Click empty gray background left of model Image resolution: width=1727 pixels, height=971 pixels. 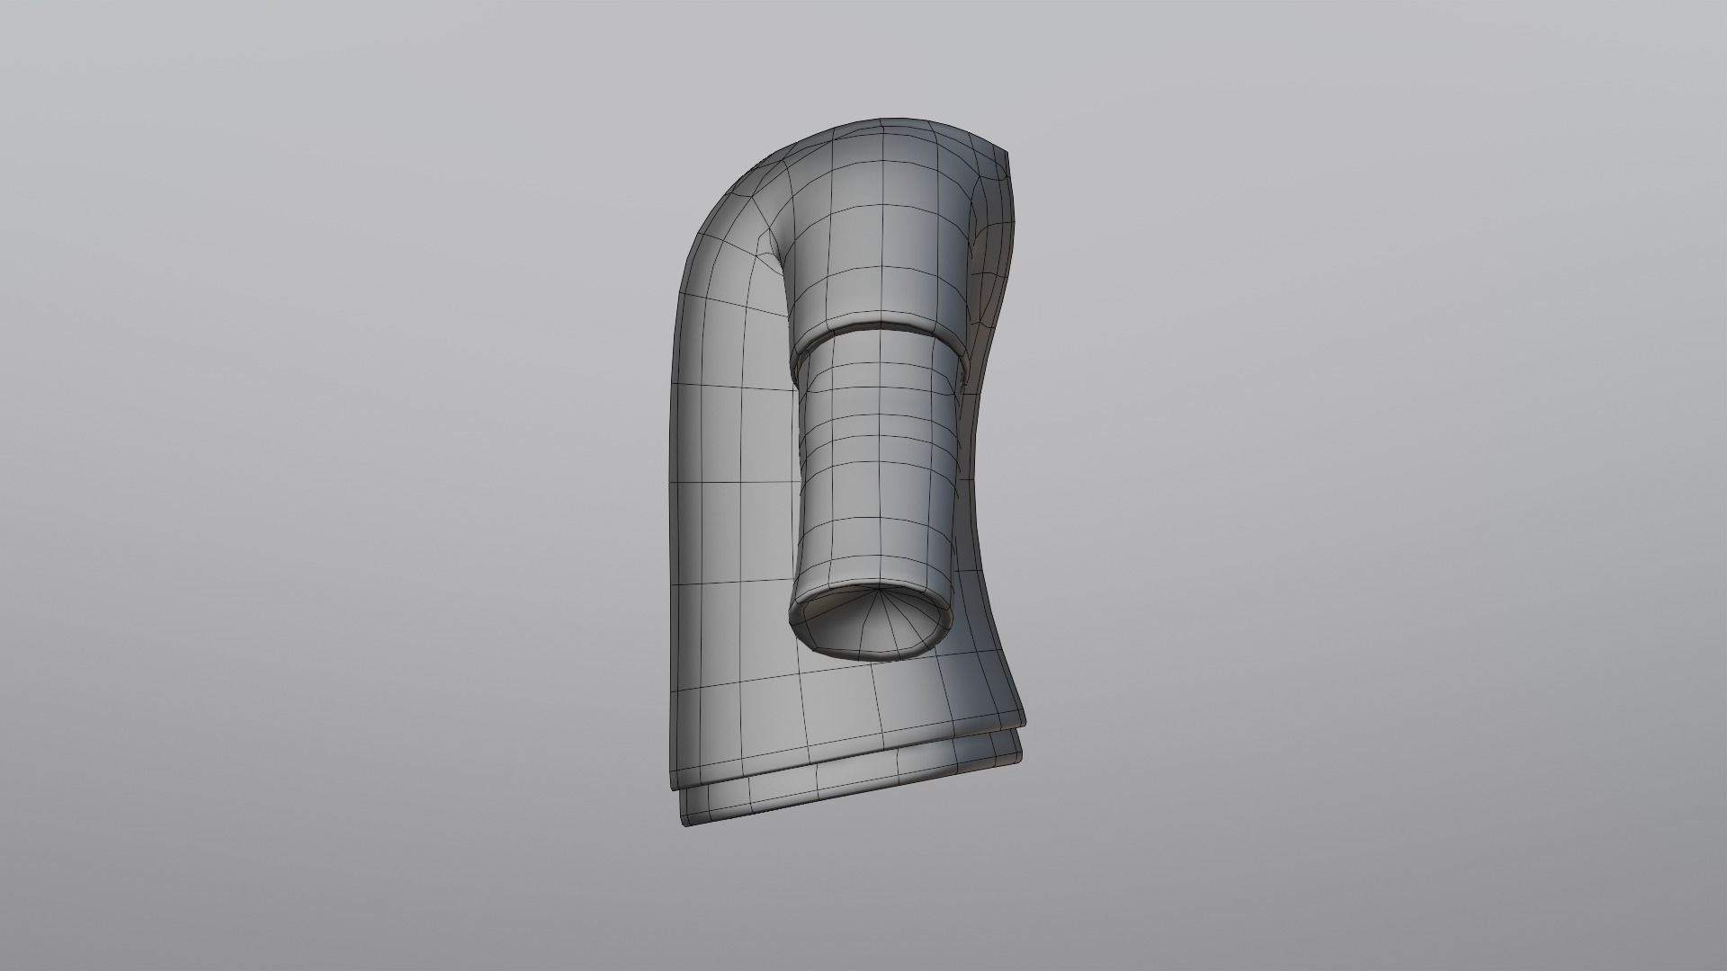tap(360, 485)
